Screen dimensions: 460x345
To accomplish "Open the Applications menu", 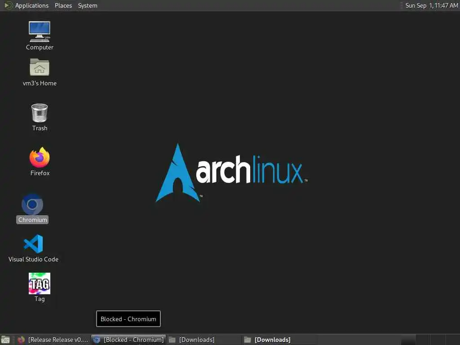I will tap(32, 5).
